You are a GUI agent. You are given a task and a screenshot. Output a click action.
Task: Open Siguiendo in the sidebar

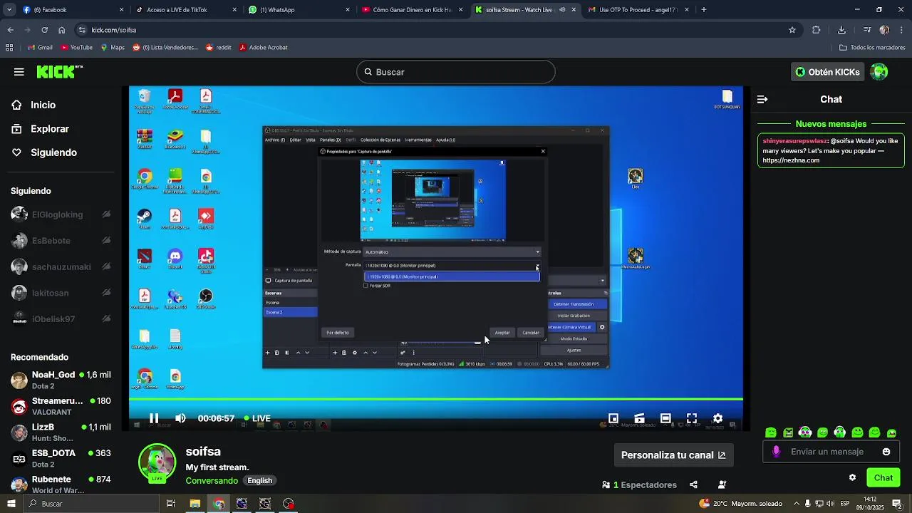click(x=53, y=152)
